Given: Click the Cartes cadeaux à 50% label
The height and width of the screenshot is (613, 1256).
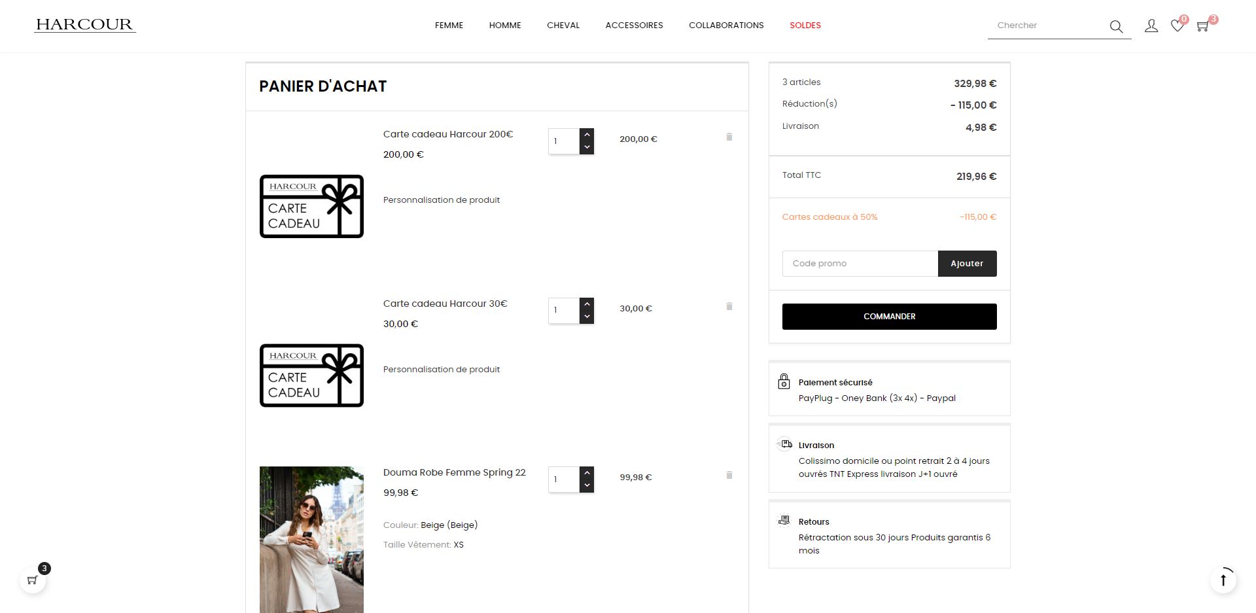Looking at the screenshot, I should [x=829, y=217].
